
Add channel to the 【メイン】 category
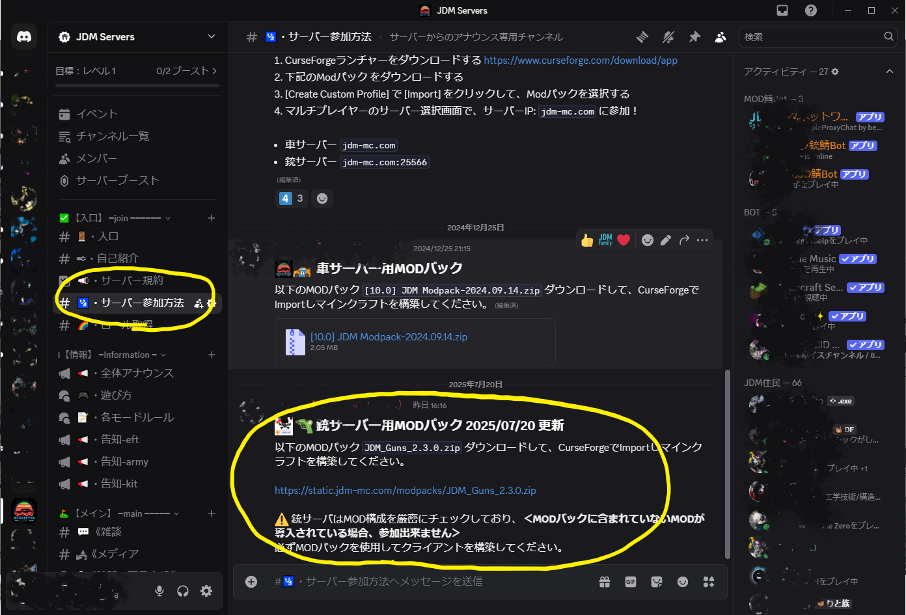[x=212, y=513]
